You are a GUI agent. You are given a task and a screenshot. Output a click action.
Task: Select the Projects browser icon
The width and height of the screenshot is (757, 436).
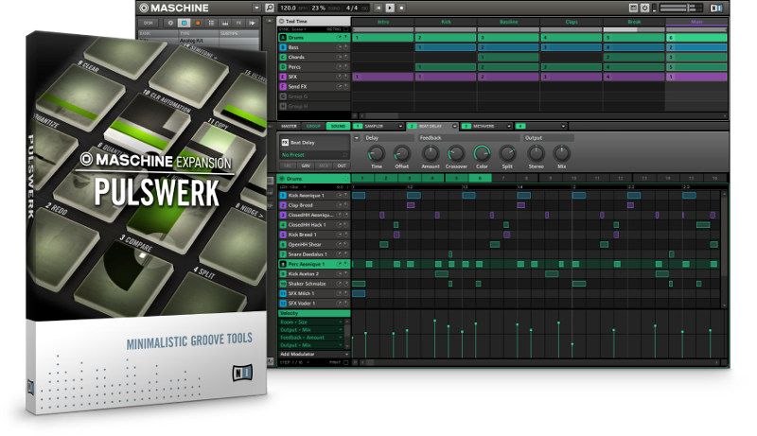(170, 23)
